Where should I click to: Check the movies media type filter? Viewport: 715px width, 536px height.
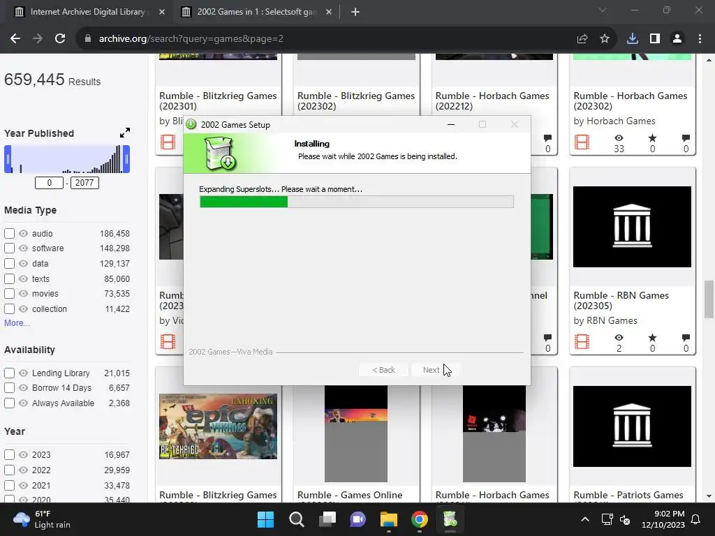click(9, 294)
